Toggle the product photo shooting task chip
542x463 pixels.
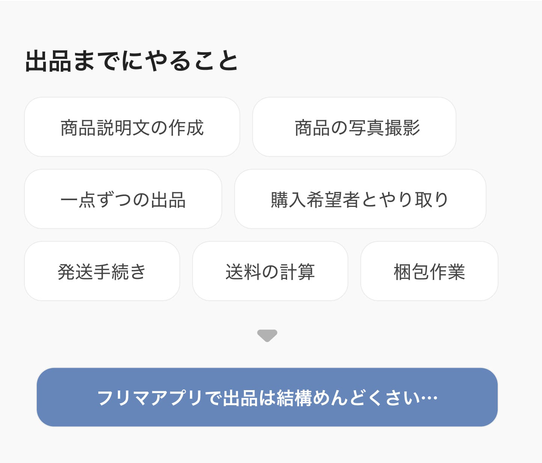(x=354, y=127)
